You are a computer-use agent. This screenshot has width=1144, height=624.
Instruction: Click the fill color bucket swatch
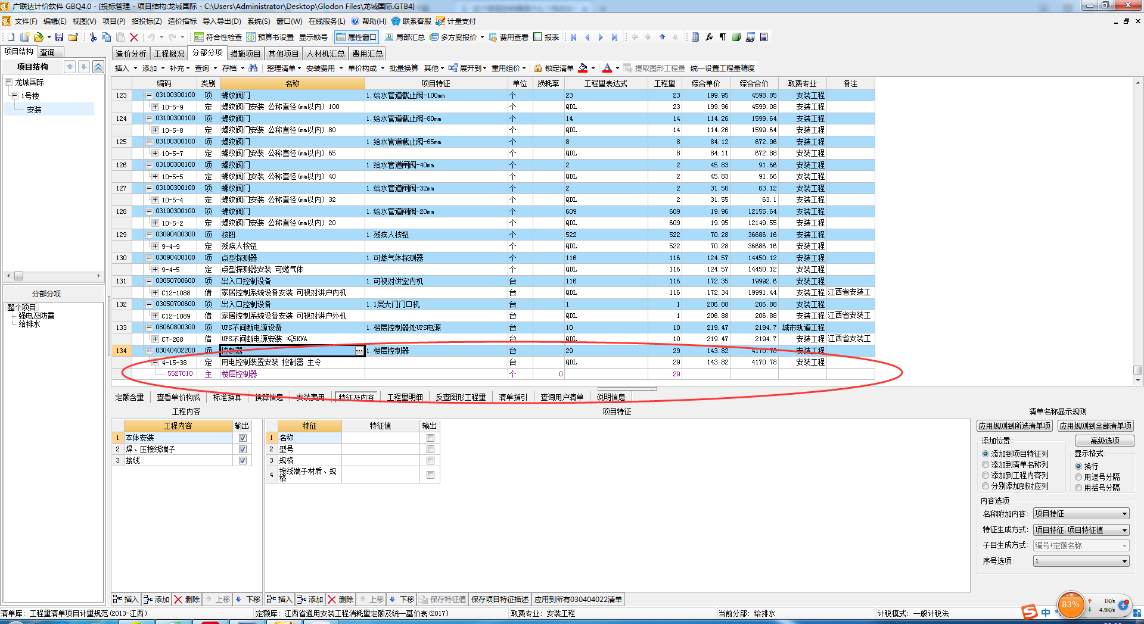click(x=583, y=68)
